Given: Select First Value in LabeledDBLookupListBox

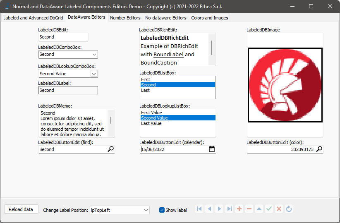Looking at the screenshot, I should coord(178,113).
